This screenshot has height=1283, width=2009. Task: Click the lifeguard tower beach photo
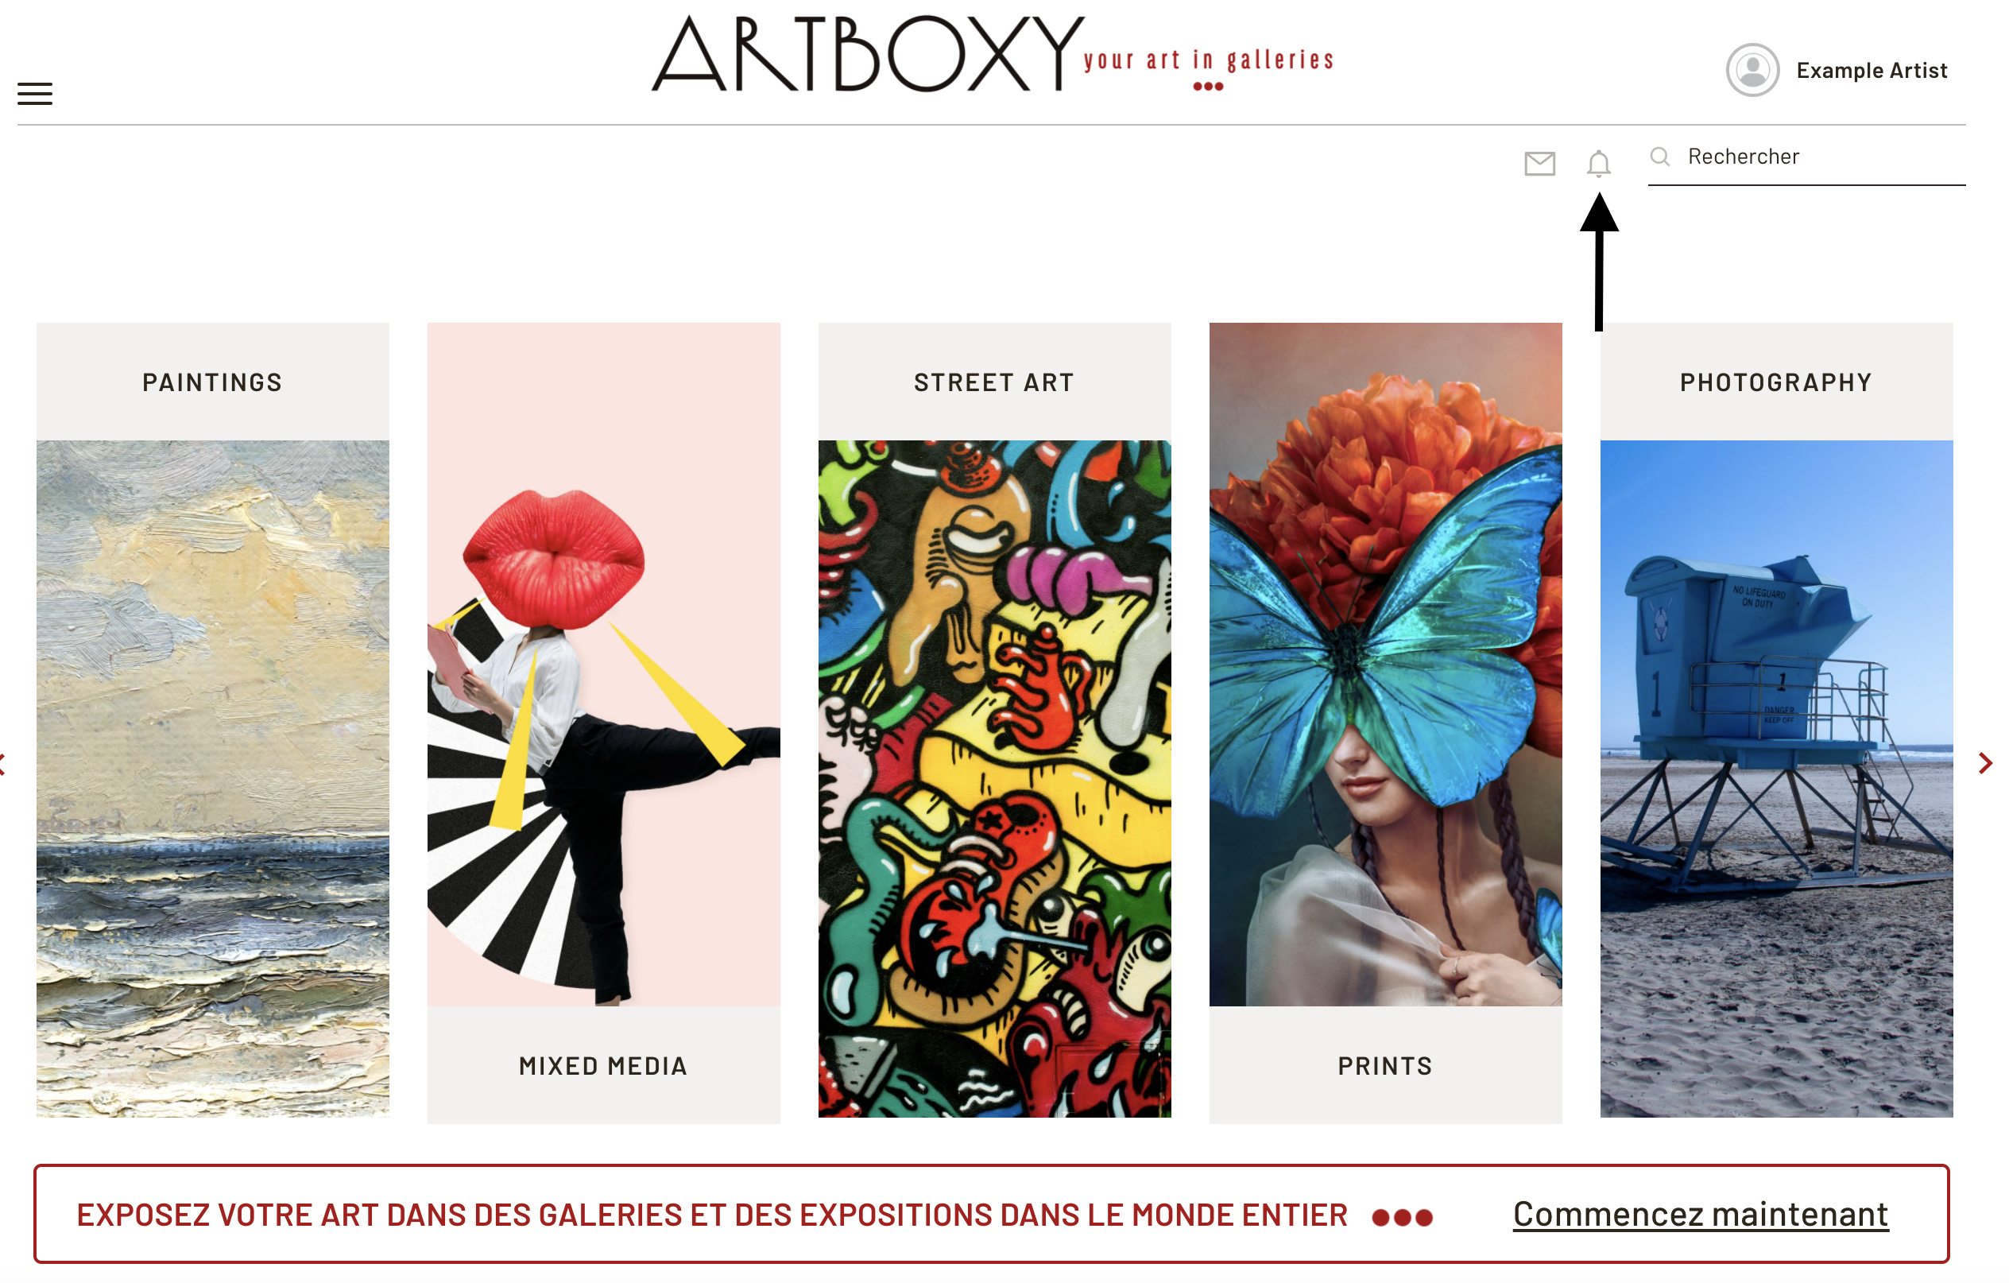[1776, 779]
